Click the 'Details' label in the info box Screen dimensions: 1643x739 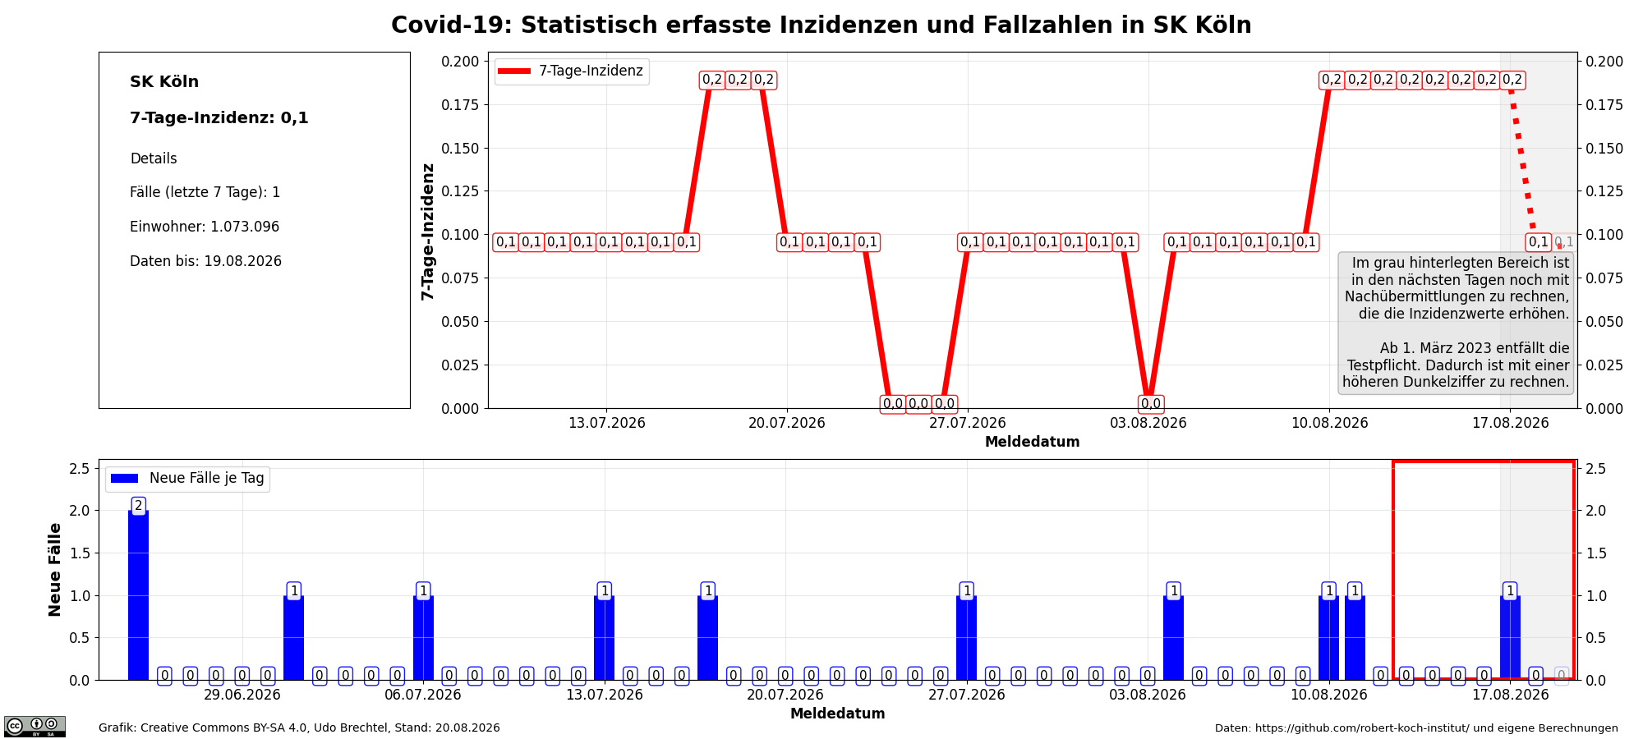coord(154,158)
